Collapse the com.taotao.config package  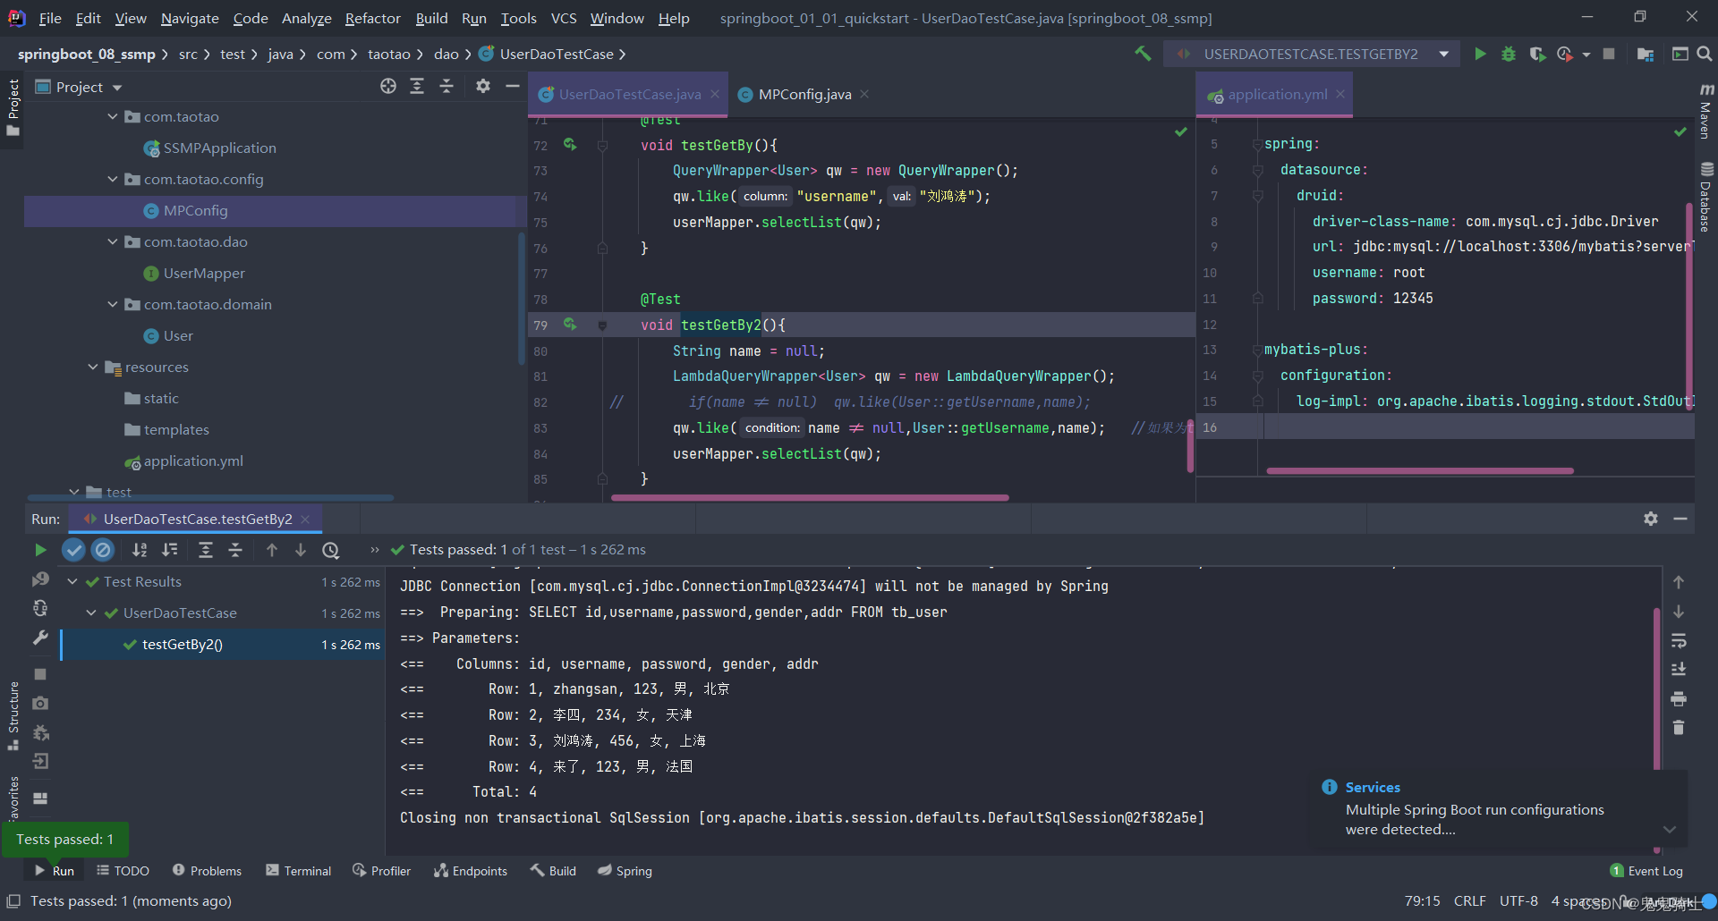tap(113, 179)
